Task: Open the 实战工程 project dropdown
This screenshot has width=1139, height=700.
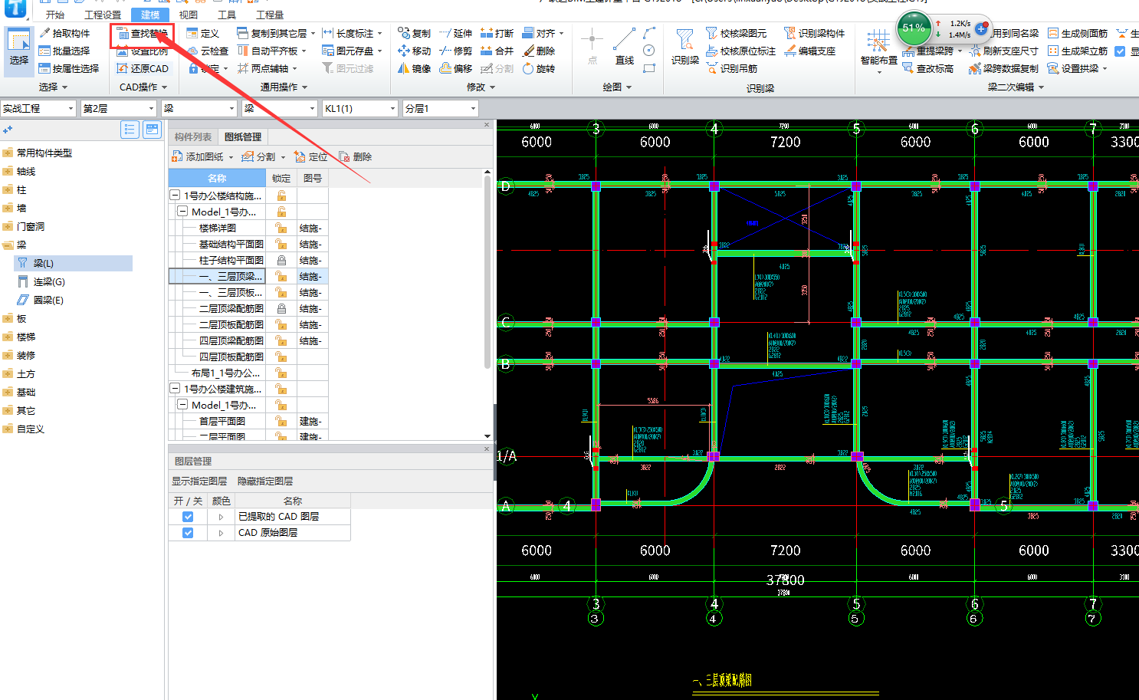Action: pyautogui.click(x=71, y=109)
